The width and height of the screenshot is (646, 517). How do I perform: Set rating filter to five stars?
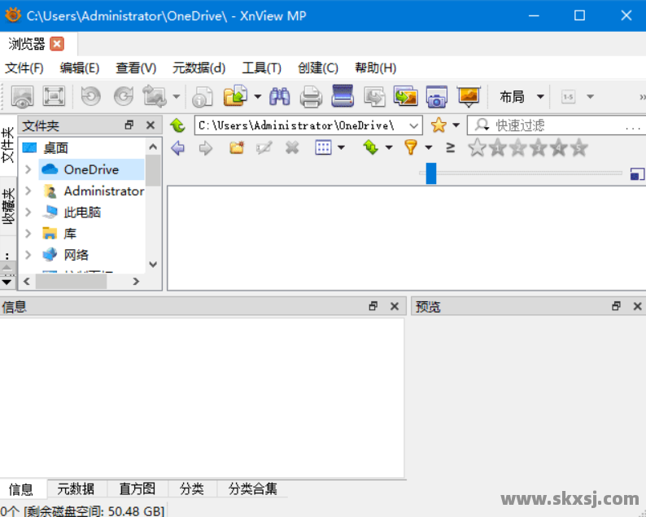(x=578, y=147)
